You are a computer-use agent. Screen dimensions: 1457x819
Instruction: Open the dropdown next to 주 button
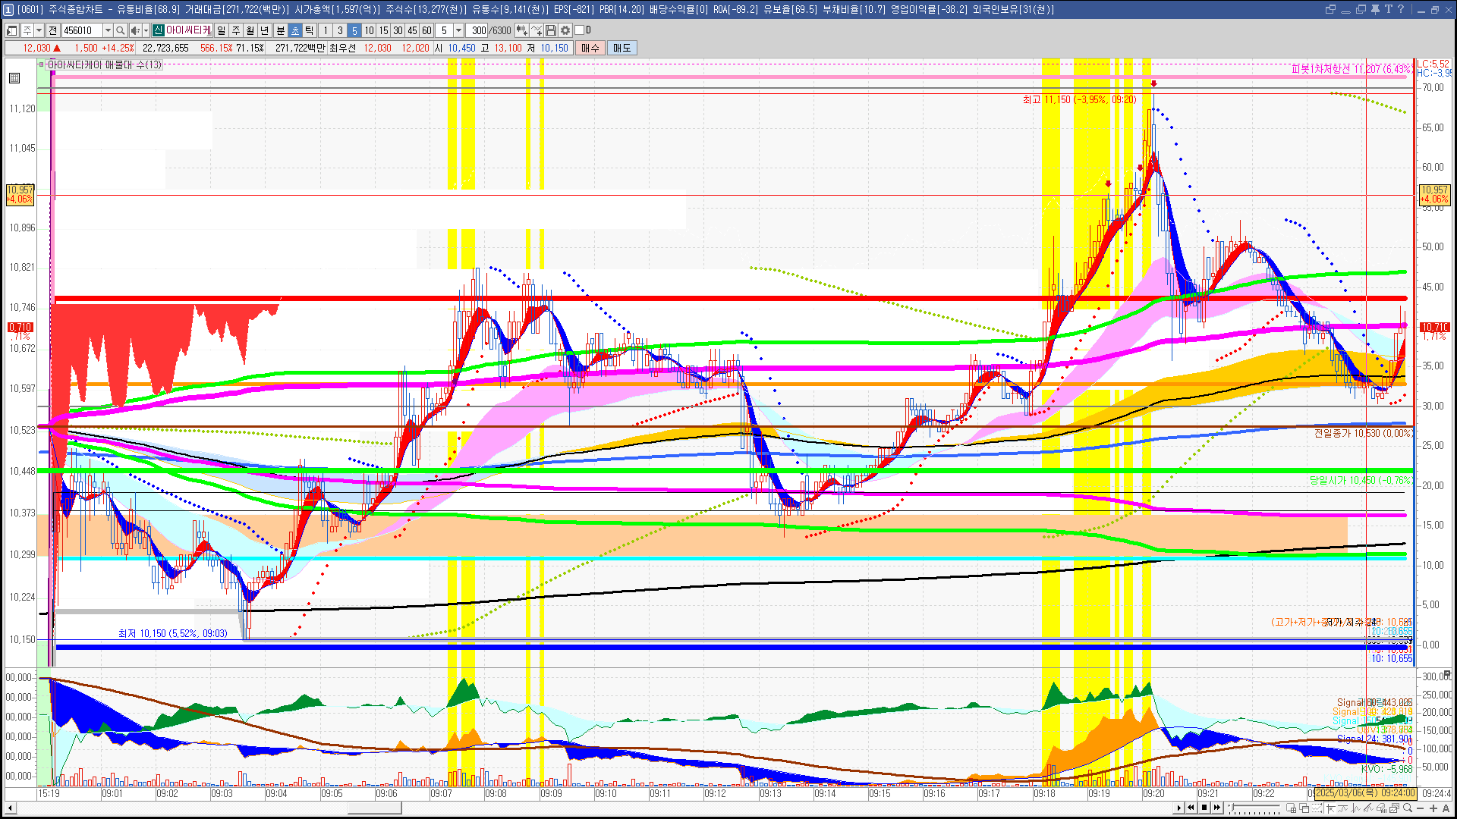coord(39,30)
